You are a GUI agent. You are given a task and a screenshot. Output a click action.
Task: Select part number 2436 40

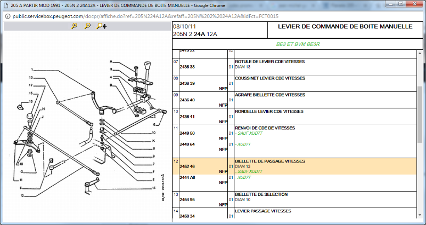[187, 100]
